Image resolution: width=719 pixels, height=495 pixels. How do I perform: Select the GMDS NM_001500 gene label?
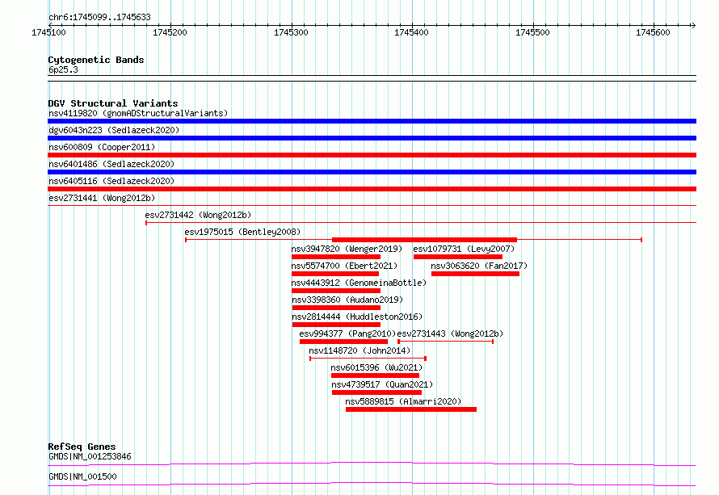82,476
